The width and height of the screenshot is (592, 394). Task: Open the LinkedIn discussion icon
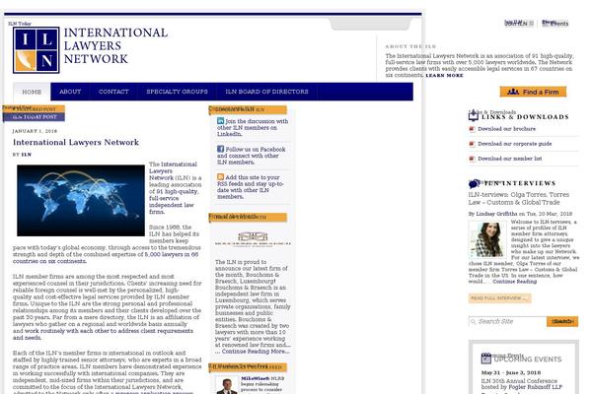220,121
